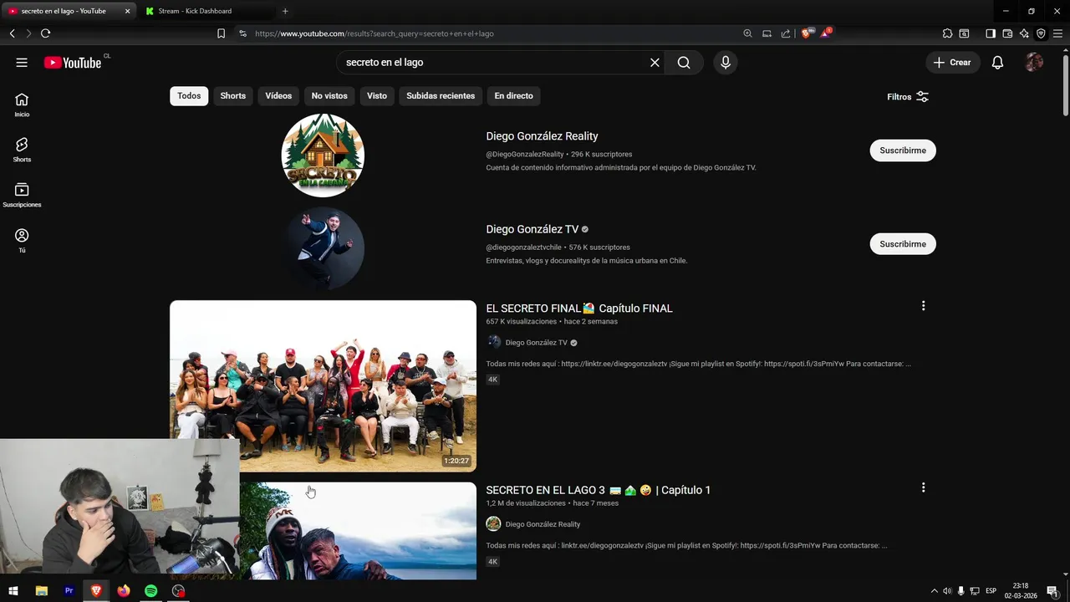Click the page vertical scrollbar
The image size is (1070, 602).
click(x=1065, y=84)
